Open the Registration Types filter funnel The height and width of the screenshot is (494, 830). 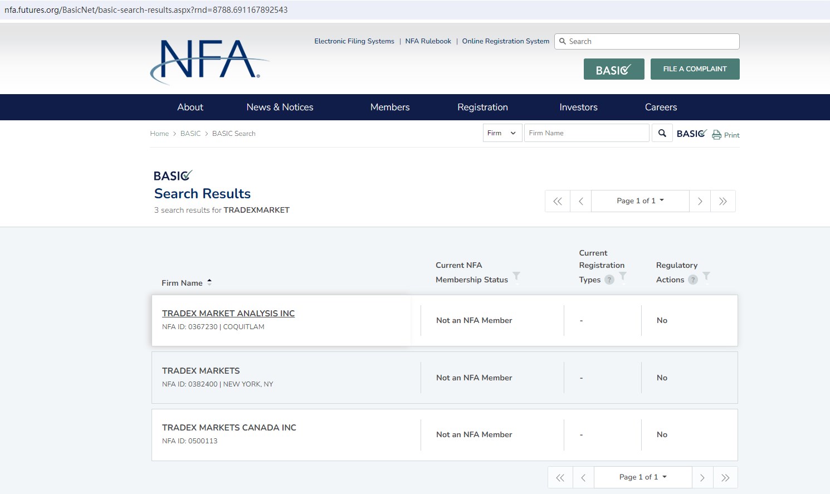click(x=623, y=276)
